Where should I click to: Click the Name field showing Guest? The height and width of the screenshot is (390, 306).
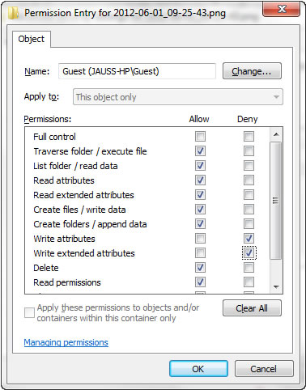click(137, 71)
